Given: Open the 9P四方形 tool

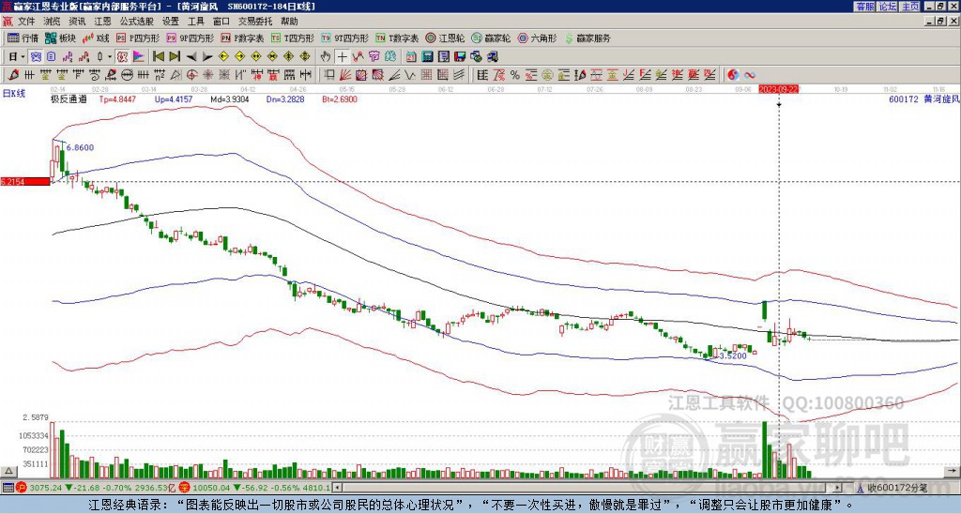Looking at the screenshot, I should (x=190, y=38).
